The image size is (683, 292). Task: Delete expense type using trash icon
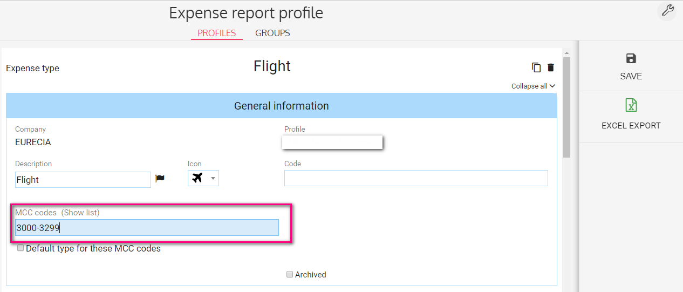pyautogui.click(x=551, y=67)
